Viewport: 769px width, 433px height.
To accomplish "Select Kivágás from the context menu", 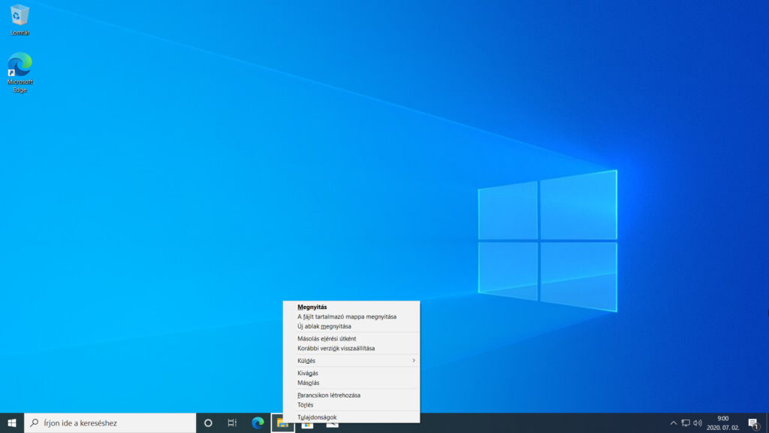I will (351, 373).
